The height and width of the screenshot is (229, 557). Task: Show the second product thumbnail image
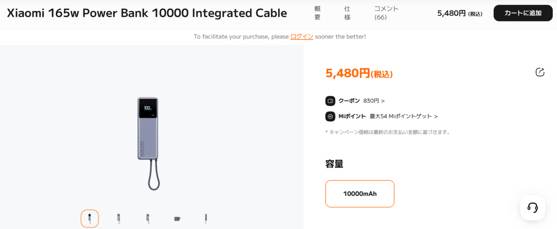click(x=119, y=218)
